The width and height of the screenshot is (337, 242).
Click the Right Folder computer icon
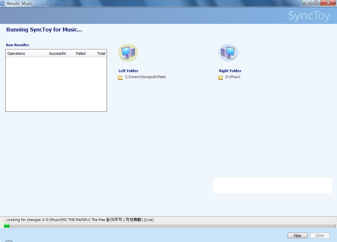tap(228, 52)
